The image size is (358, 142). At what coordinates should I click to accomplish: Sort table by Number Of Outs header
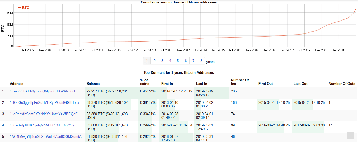coord(342,84)
